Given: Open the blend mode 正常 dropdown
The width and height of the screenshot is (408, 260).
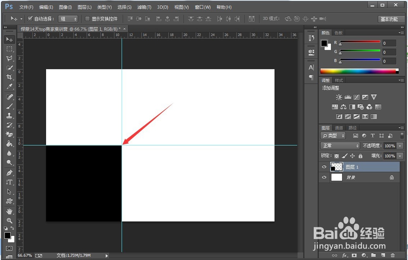Looking at the screenshot, I should pos(340,146).
